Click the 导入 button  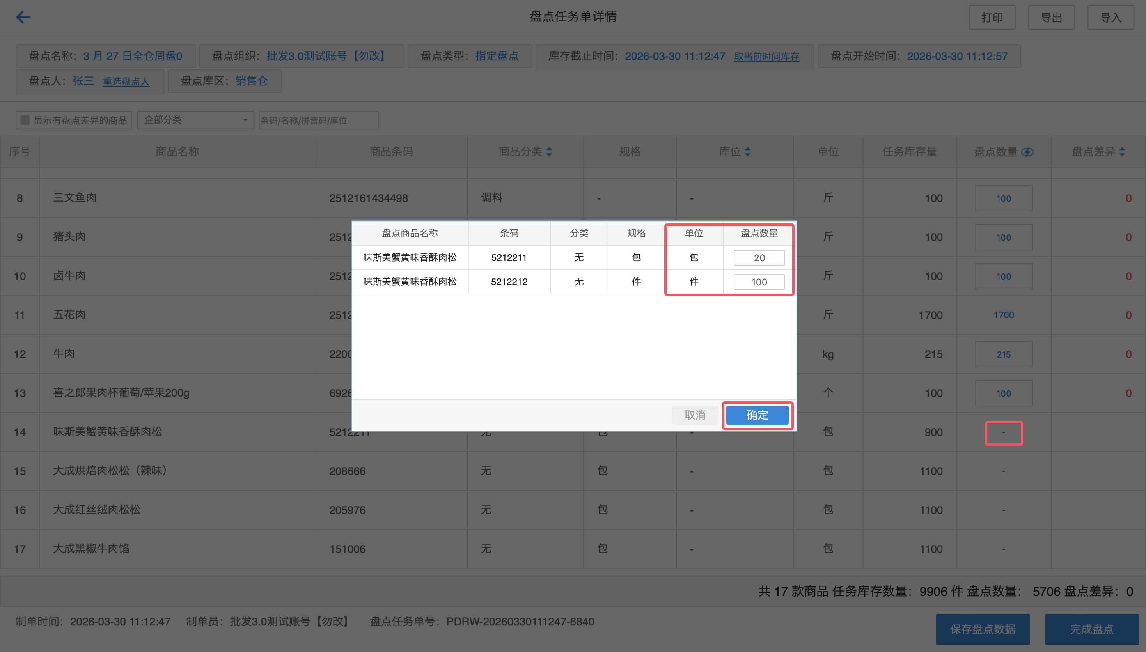coord(1110,18)
